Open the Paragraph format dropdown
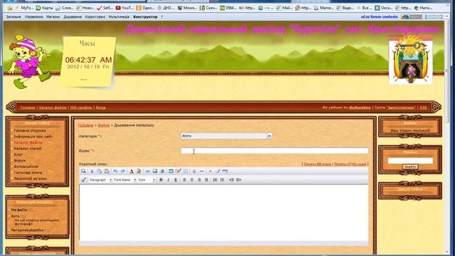455x256 pixels. tap(100, 180)
